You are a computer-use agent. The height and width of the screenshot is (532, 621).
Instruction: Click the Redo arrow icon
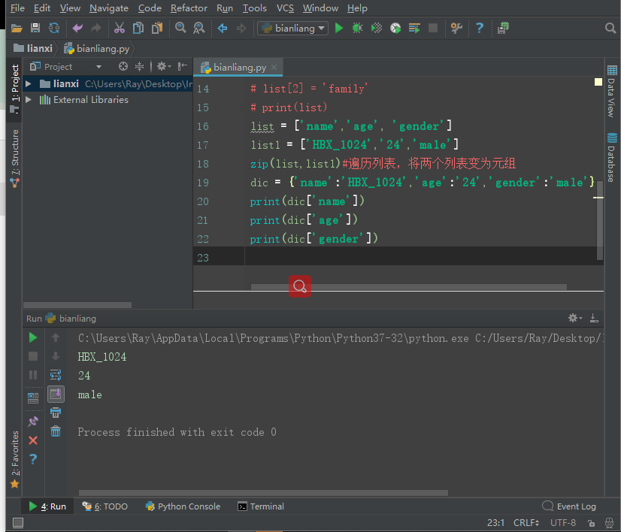95,28
